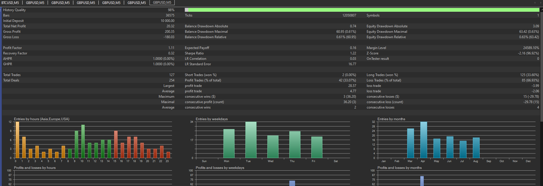
Task: Select Equity Drawdown Absolute value 3.09
Action: (536, 26)
